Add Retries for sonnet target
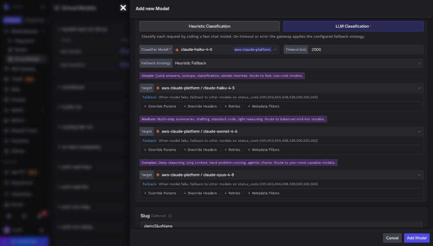 232,150
